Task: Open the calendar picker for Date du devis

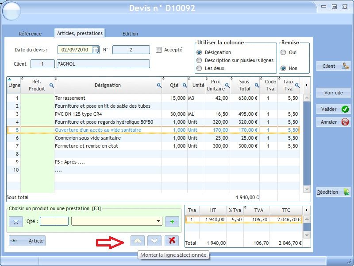Action: (96, 50)
